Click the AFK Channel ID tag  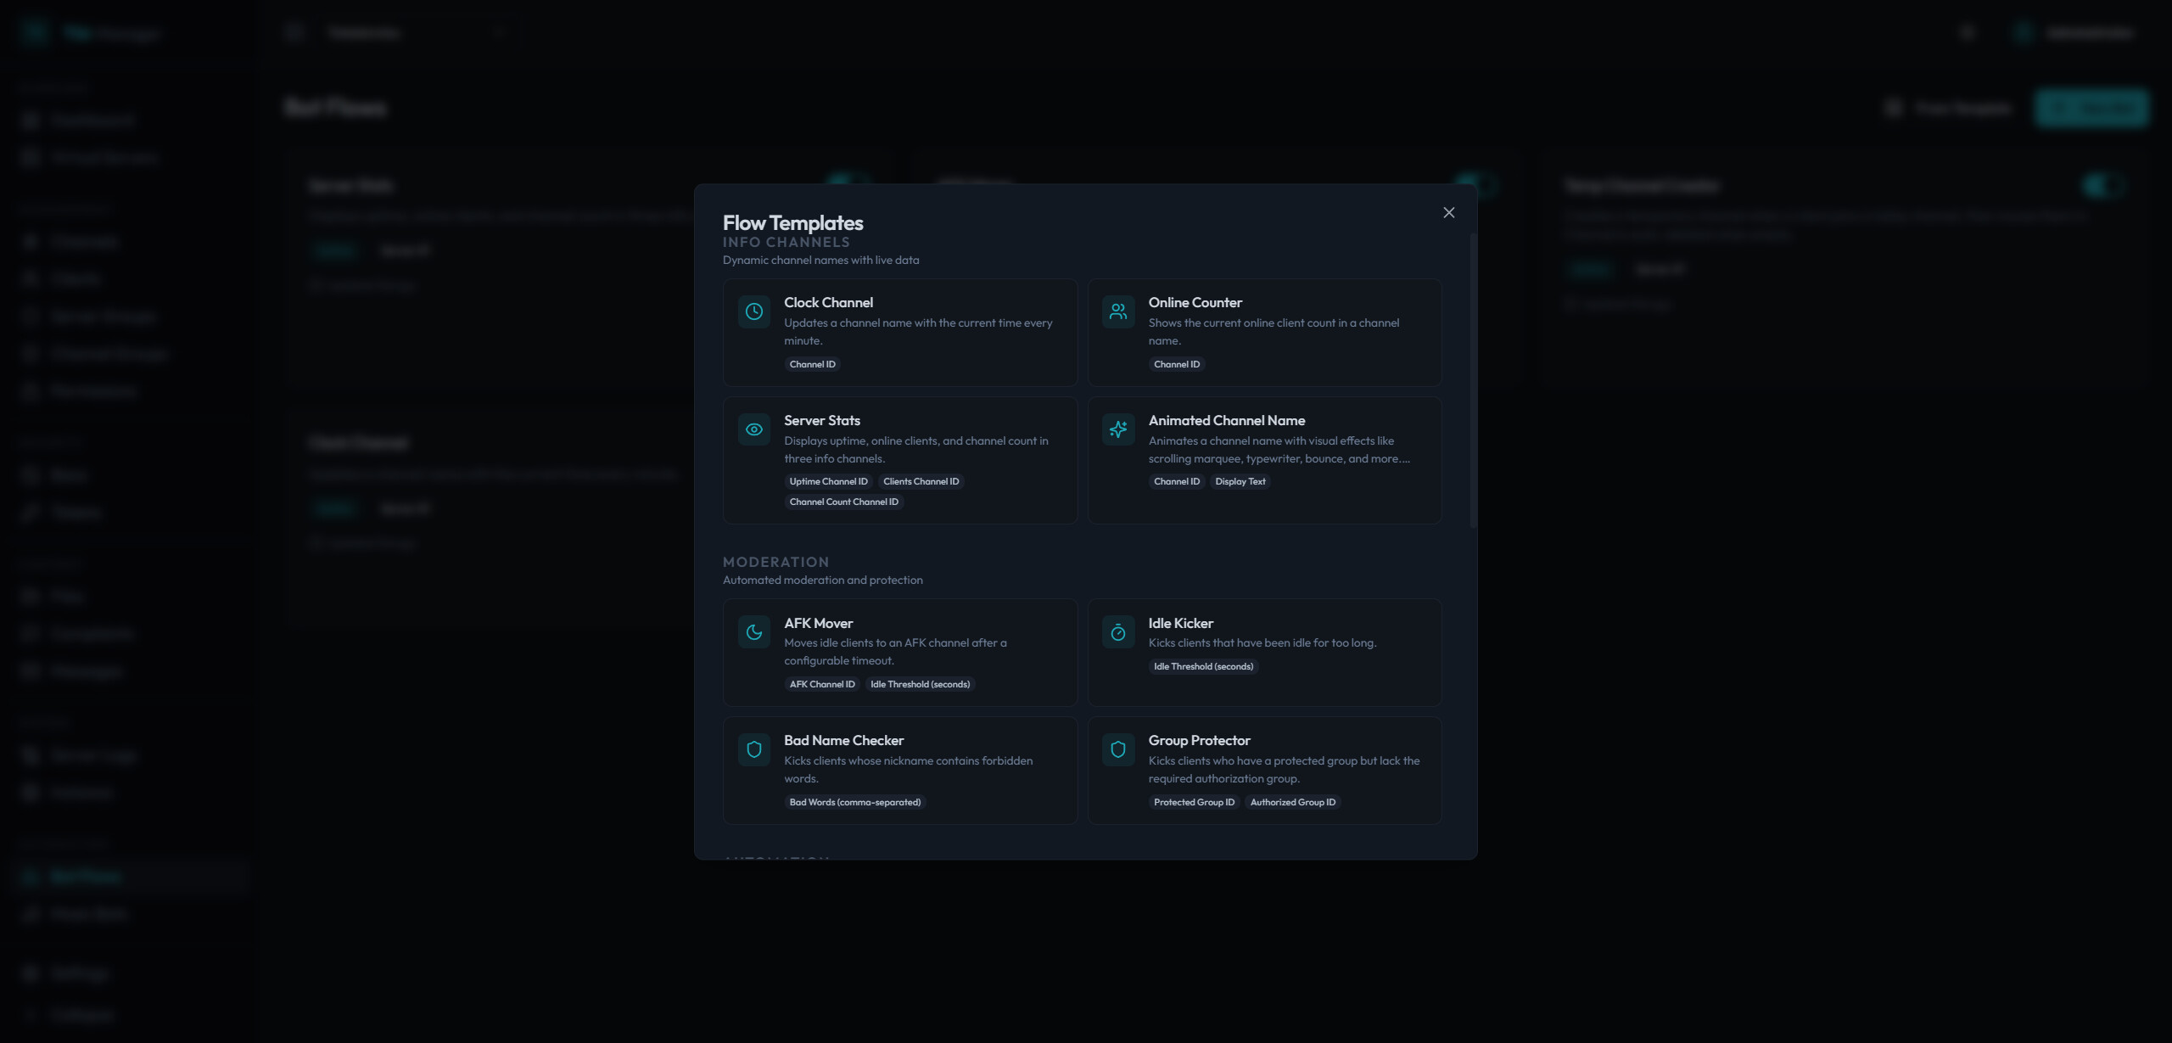pyautogui.click(x=821, y=685)
